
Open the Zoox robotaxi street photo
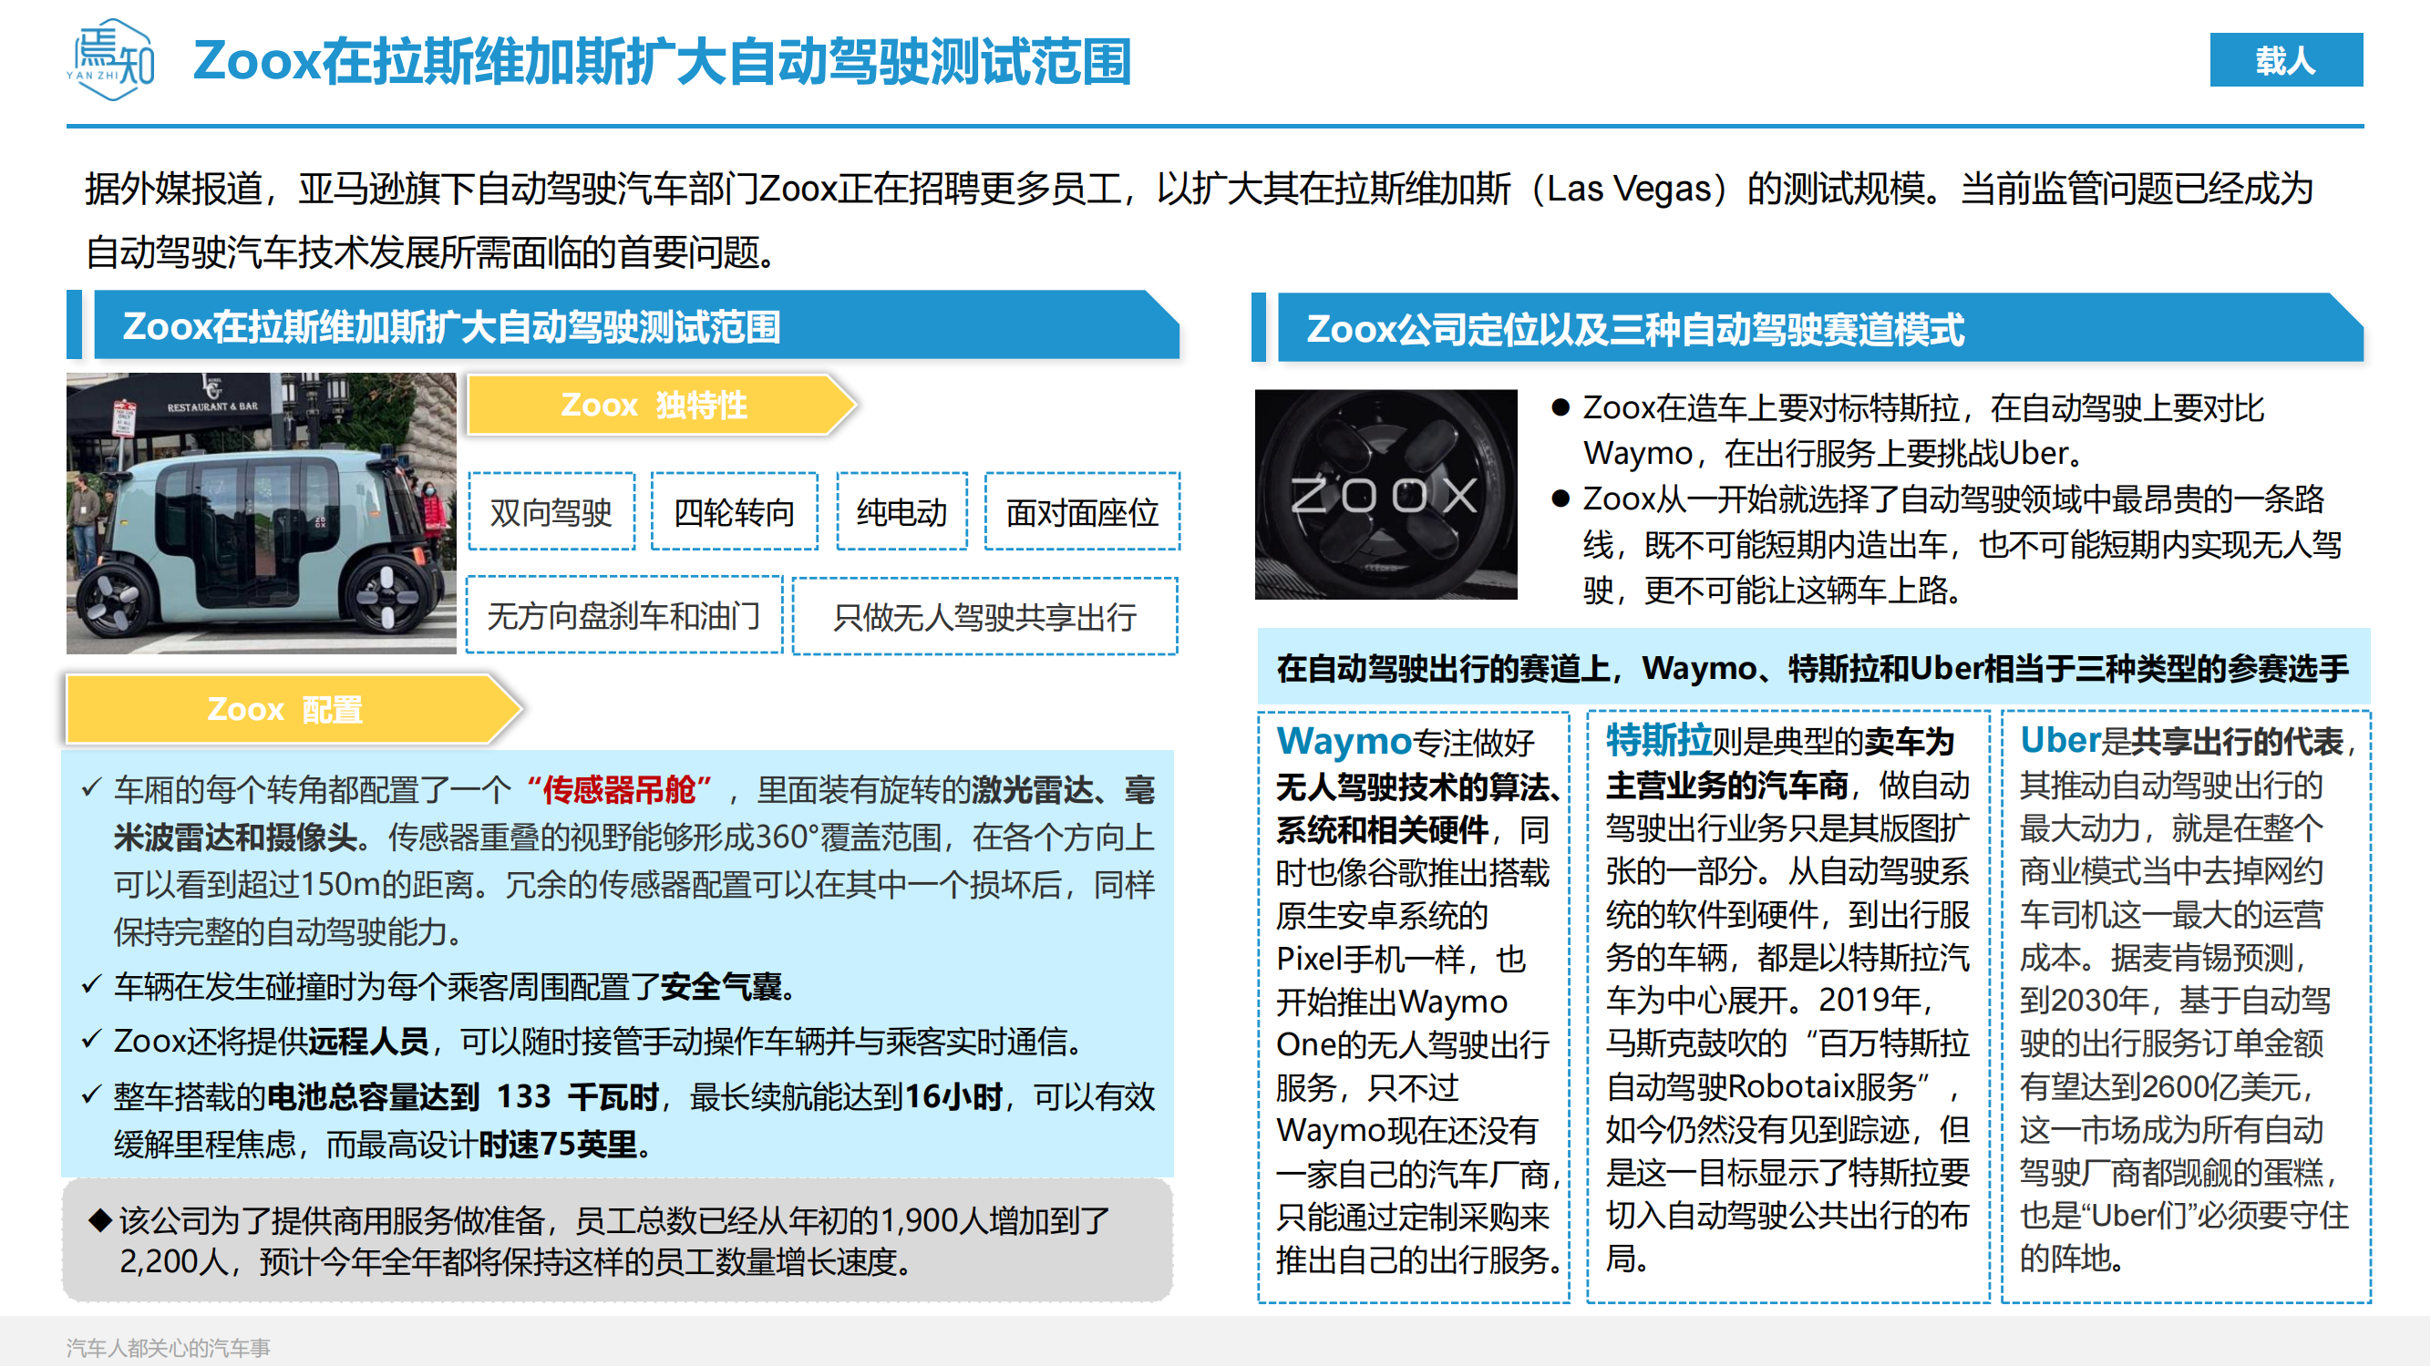[262, 513]
